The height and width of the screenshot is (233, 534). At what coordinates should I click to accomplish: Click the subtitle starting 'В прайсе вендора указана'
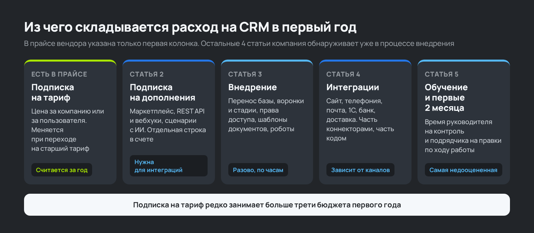tap(239, 44)
